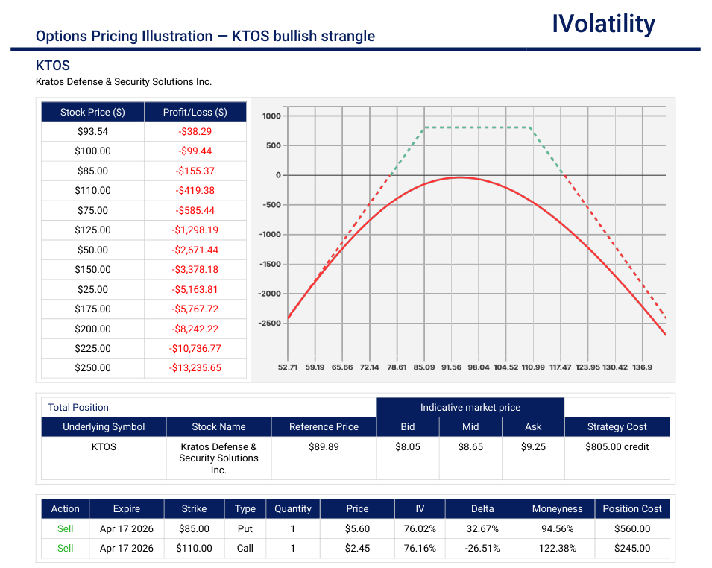Image resolution: width=712 pixels, height=568 pixels.
Task: Select the $93.54 stock price cell
Action: click(x=92, y=130)
